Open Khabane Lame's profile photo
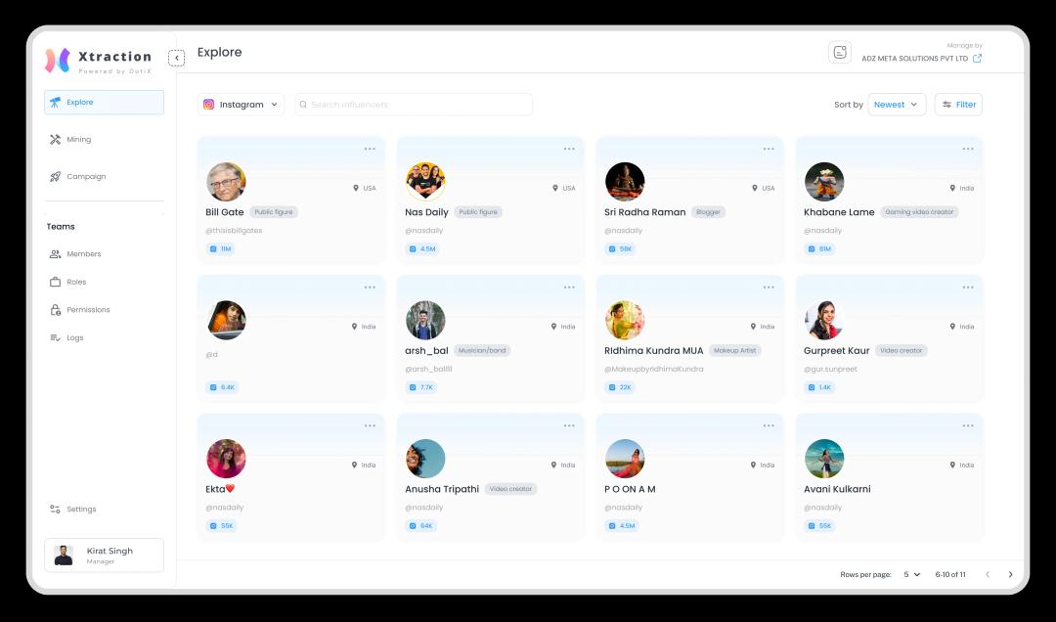The width and height of the screenshot is (1056, 622). click(824, 182)
